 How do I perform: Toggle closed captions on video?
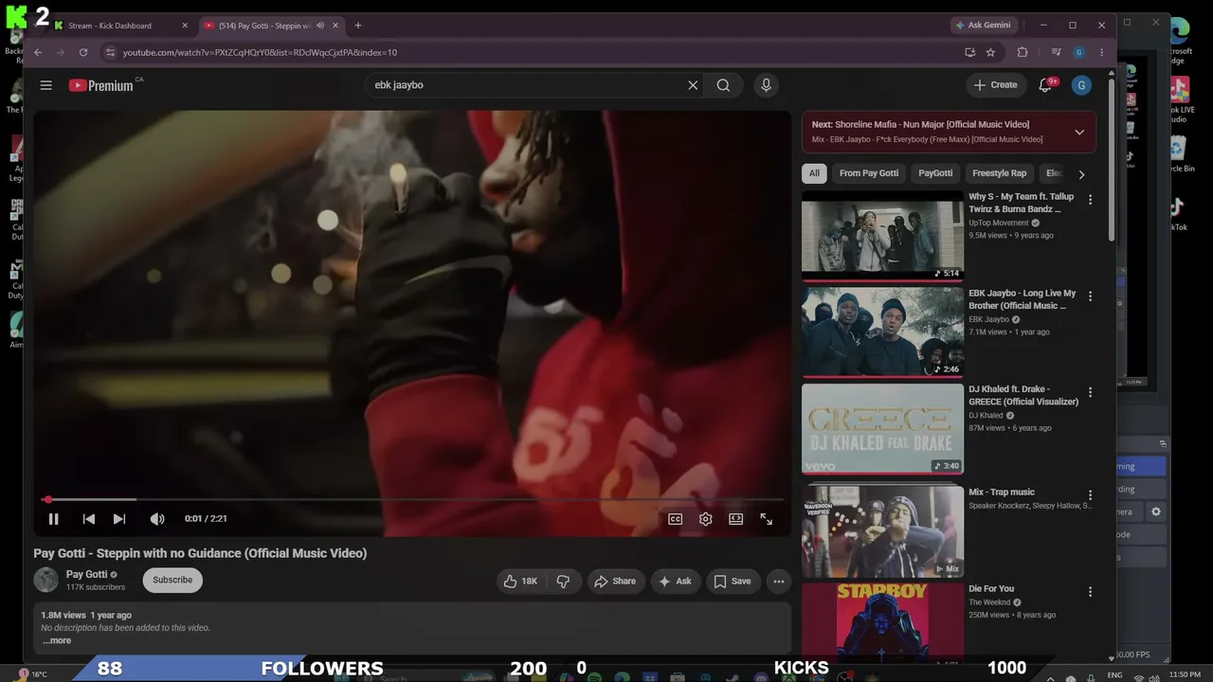pyautogui.click(x=676, y=519)
